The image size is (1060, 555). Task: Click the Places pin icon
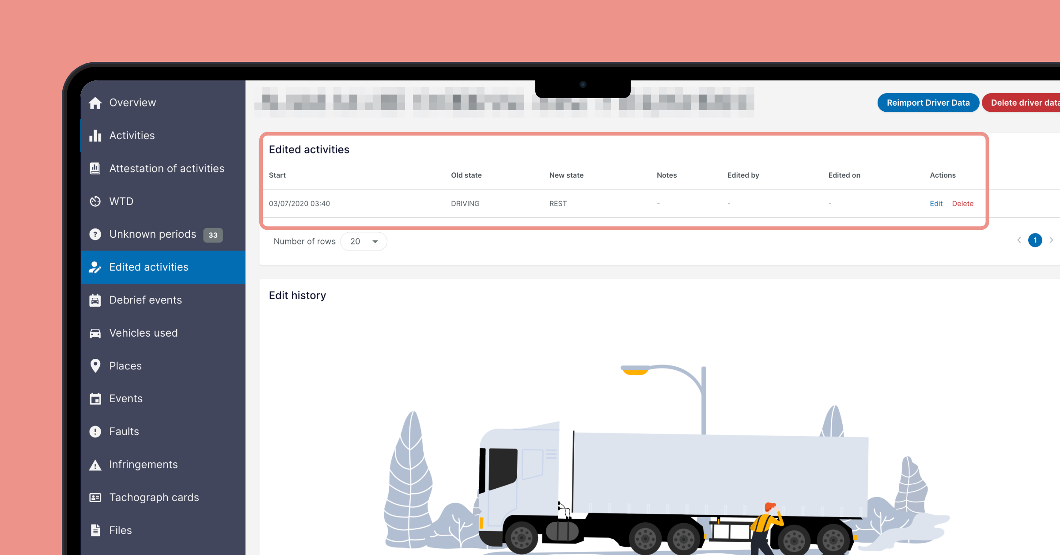pyautogui.click(x=95, y=366)
